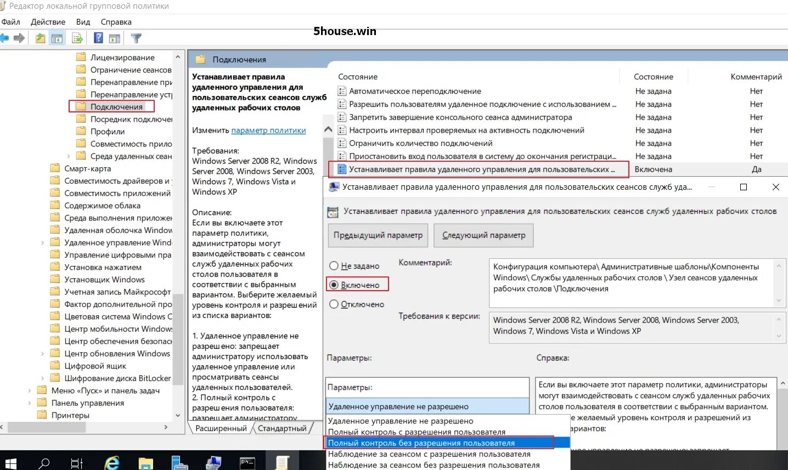Viewport: 788px width, 470px height.
Task: Open 'Удаленное управление не разрешено' parameters combo box
Action: pyautogui.click(x=427, y=406)
